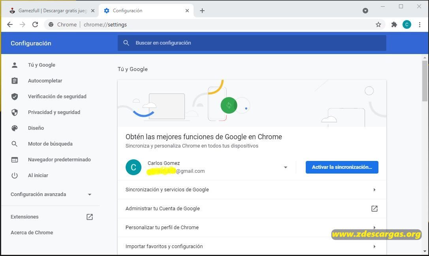Click arrow for Importar favoritos y configuración

point(374,247)
